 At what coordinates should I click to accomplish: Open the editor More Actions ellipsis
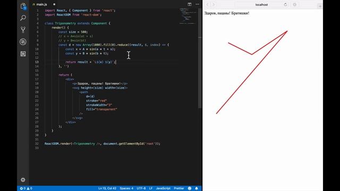[x=197, y=4]
